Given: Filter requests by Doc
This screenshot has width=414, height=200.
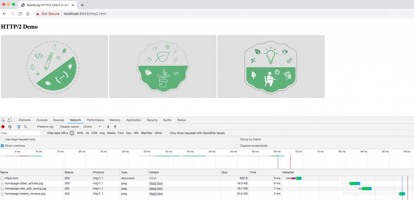Looking at the screenshot, I should click(129, 133).
